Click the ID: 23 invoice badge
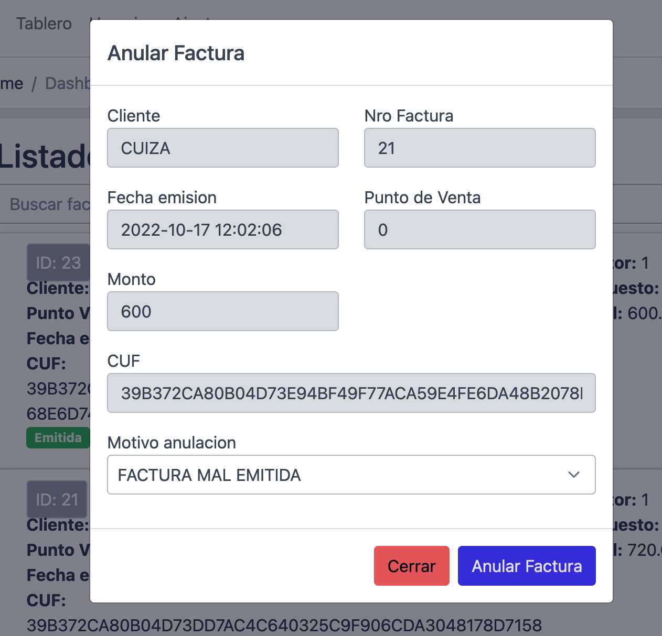Image resolution: width=662 pixels, height=636 pixels. [58, 262]
